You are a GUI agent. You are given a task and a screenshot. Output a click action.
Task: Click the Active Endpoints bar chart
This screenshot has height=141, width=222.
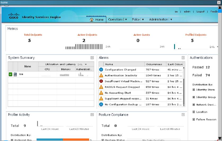coord(84,47)
